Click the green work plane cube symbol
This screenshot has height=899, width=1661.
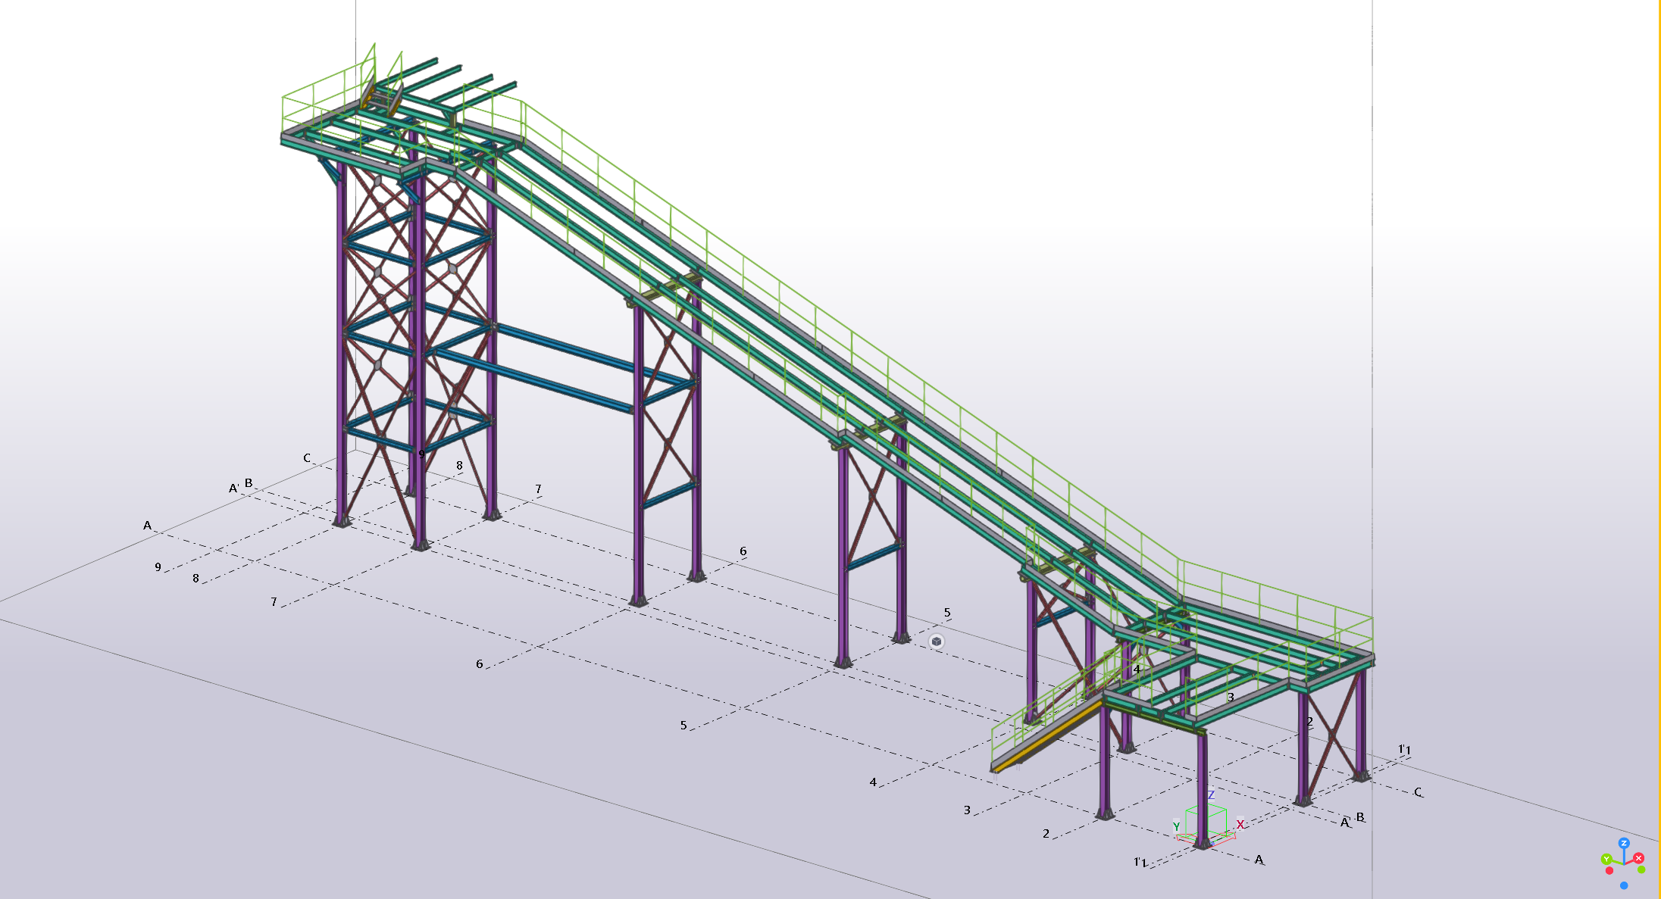point(1206,820)
